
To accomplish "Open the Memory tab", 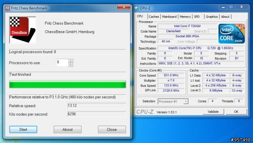I will pyautogui.click(x=185, y=16).
